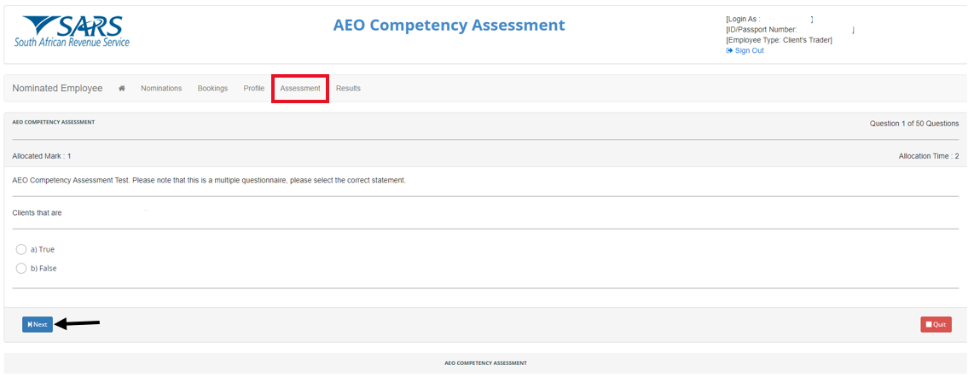Click the footer AEO Competency Assessment text
The width and height of the screenshot is (974, 377).
485,363
